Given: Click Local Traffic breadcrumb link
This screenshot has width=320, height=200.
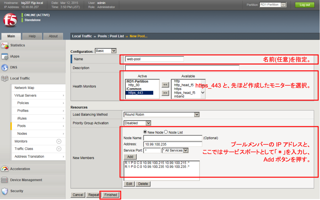Looking at the screenshot, I should [x=82, y=36].
